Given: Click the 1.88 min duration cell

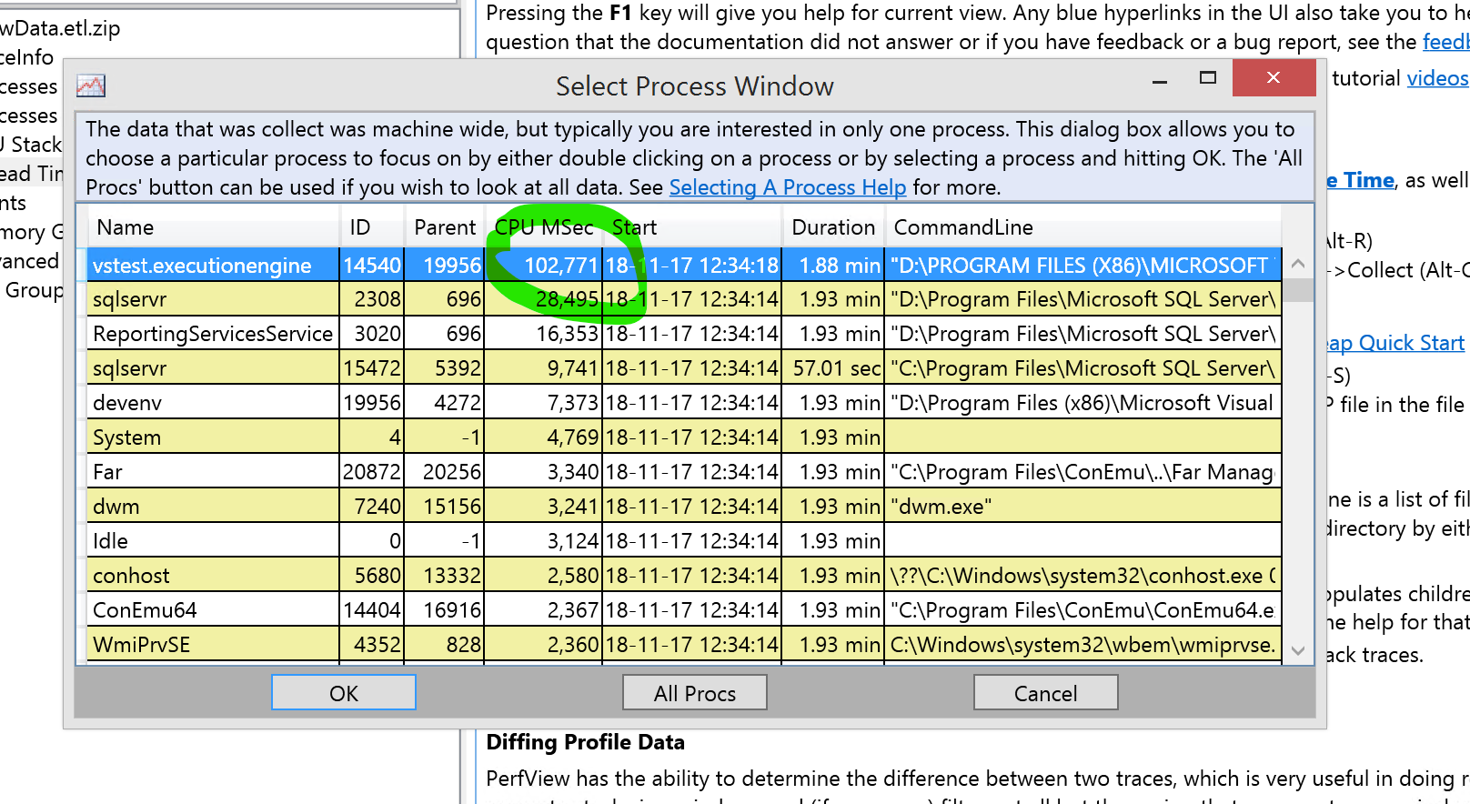Looking at the screenshot, I should click(x=832, y=266).
